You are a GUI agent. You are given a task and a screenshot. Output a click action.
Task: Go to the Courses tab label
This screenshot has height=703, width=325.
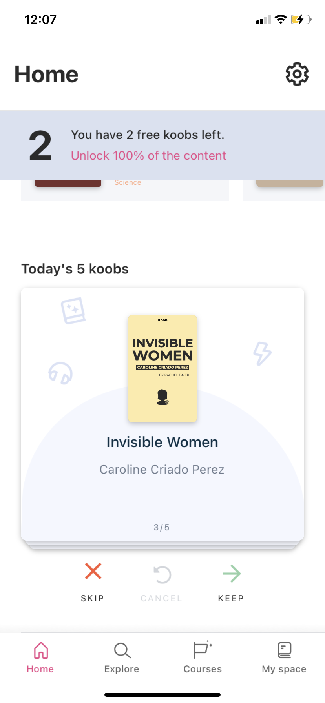203,669
